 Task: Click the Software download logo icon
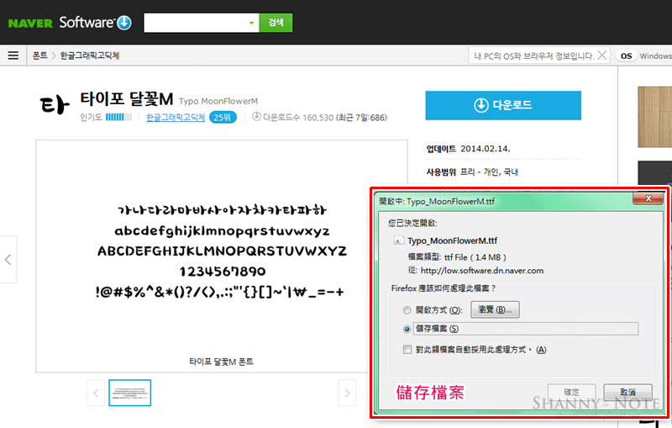124,23
